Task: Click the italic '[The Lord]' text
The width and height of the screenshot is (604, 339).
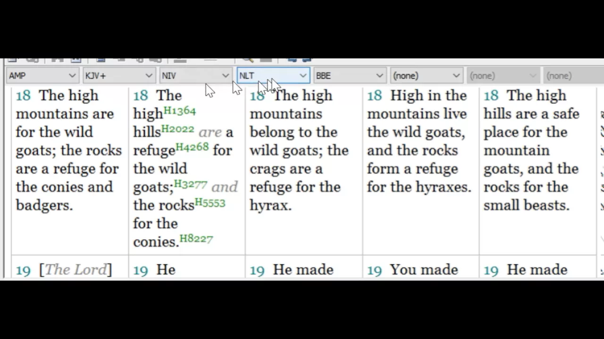Action: coord(75,270)
